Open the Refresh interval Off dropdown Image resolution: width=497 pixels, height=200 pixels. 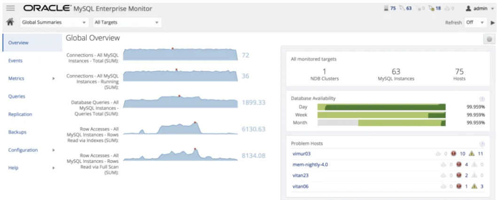click(475, 23)
